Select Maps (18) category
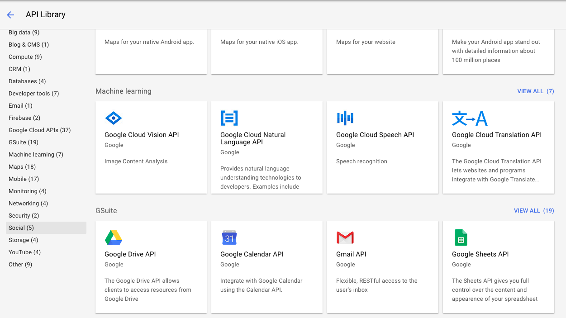566x318 pixels. tap(22, 167)
